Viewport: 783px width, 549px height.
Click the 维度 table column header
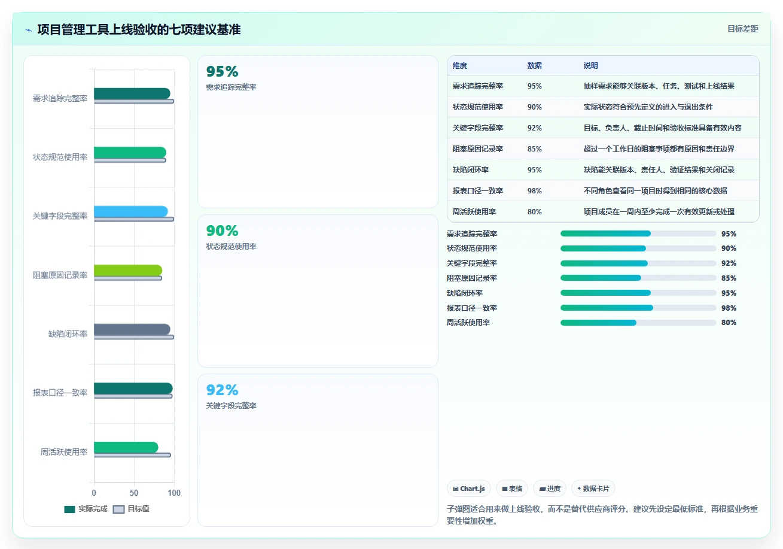tap(460, 65)
